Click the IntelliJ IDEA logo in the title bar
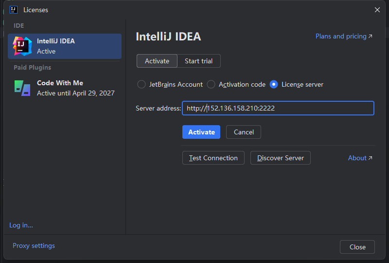Viewport: 389px width, 263px height. [x=14, y=10]
